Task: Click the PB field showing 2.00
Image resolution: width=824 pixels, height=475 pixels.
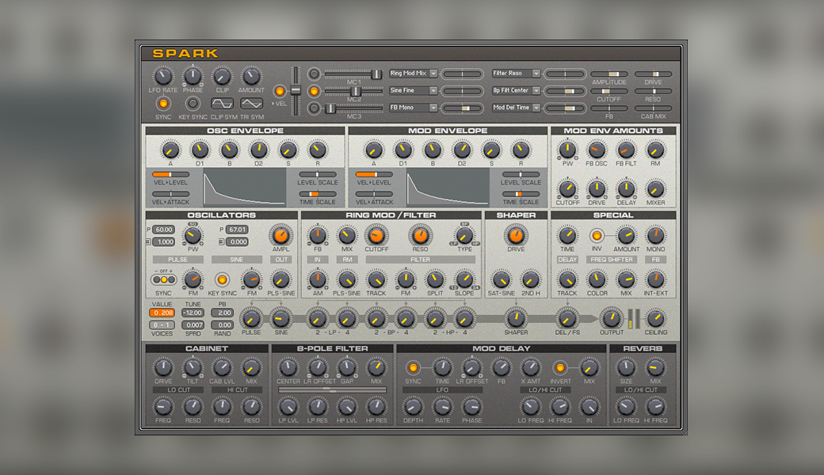Action: click(223, 313)
